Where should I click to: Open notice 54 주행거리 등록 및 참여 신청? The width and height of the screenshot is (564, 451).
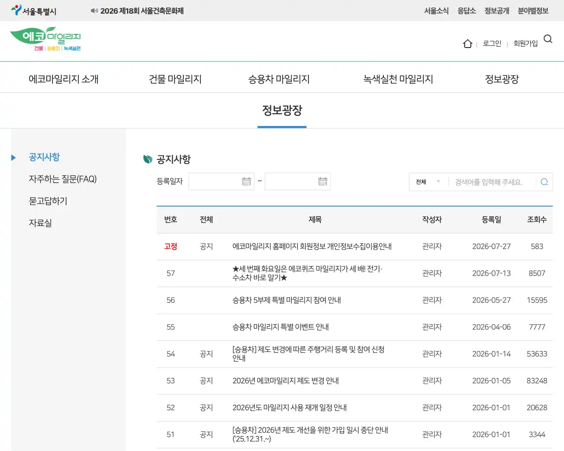[308, 354]
